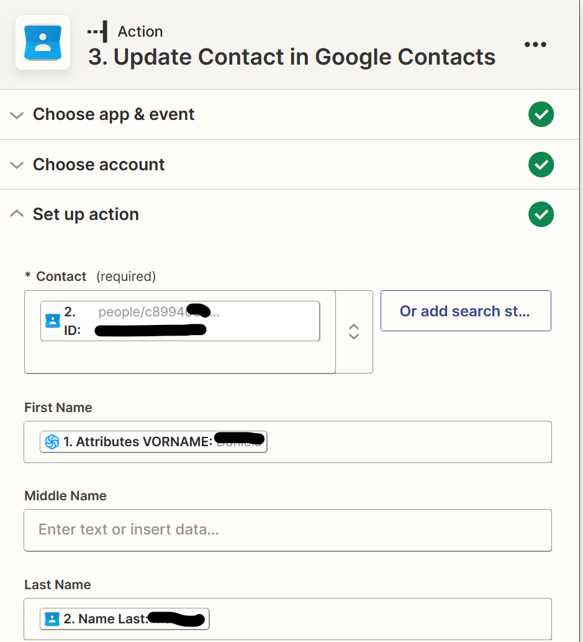The width and height of the screenshot is (583, 642).
Task: Click into the Middle Name input field
Action: [287, 530]
